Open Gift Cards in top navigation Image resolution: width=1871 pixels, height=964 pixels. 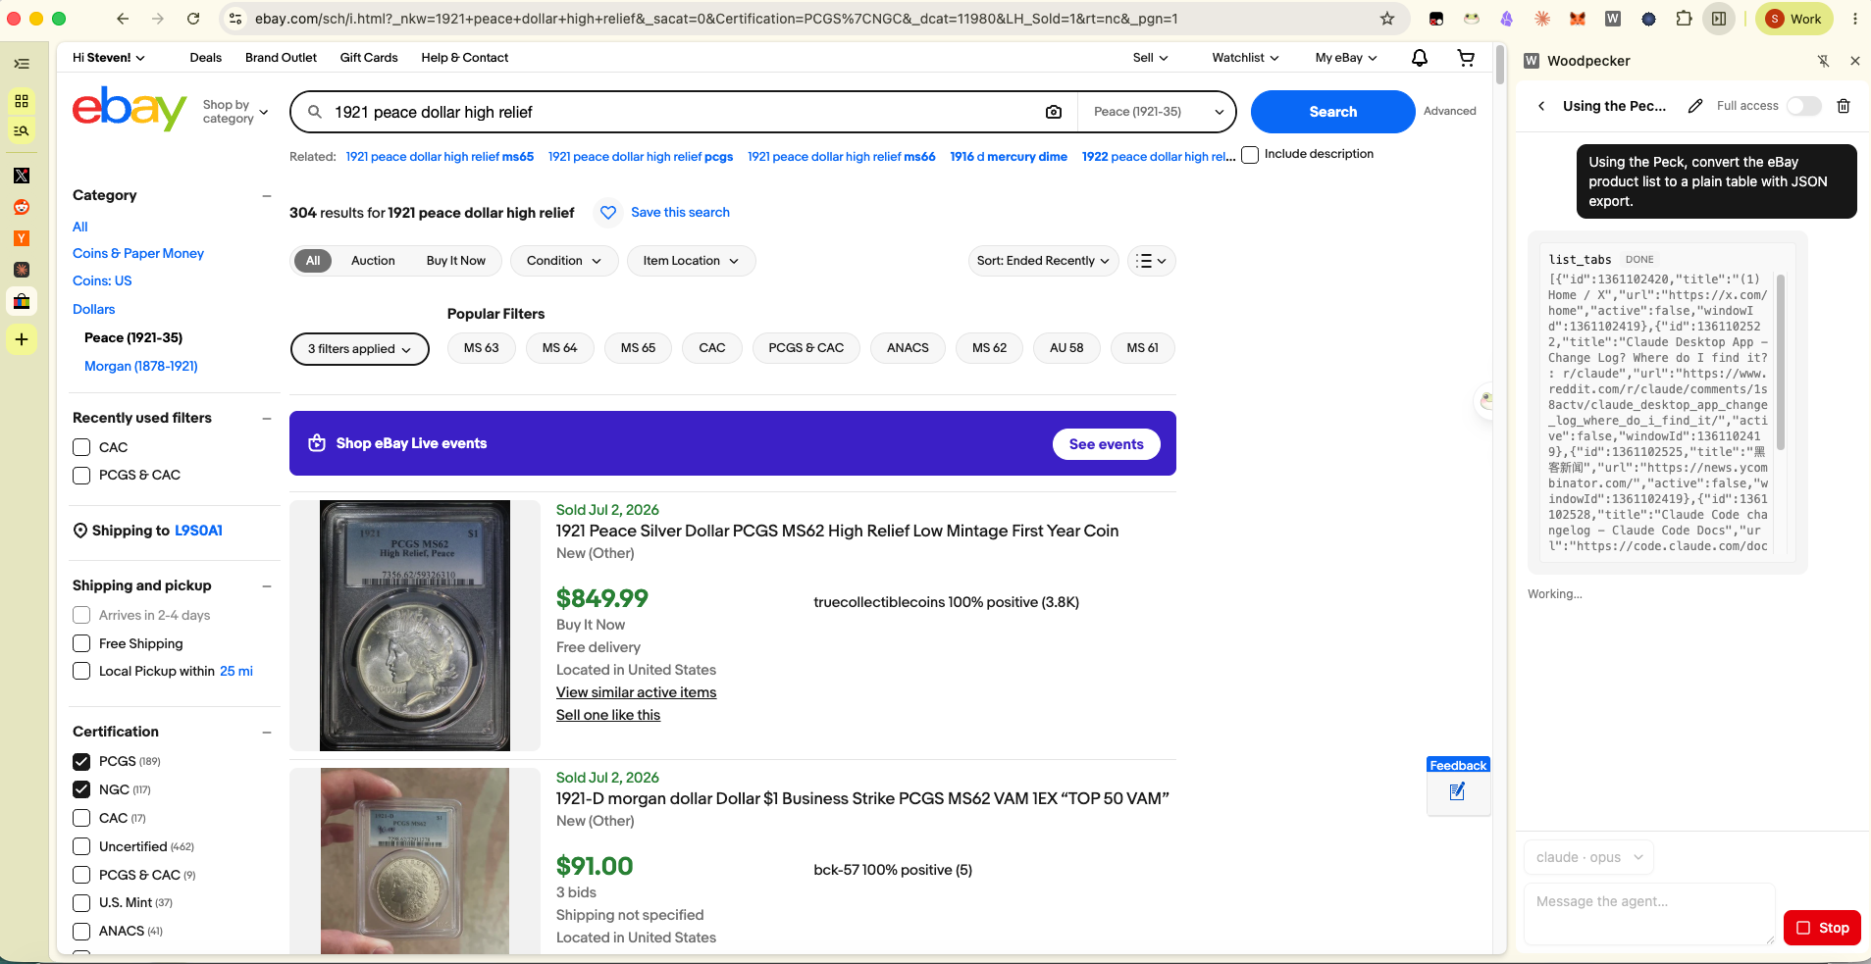(x=369, y=58)
